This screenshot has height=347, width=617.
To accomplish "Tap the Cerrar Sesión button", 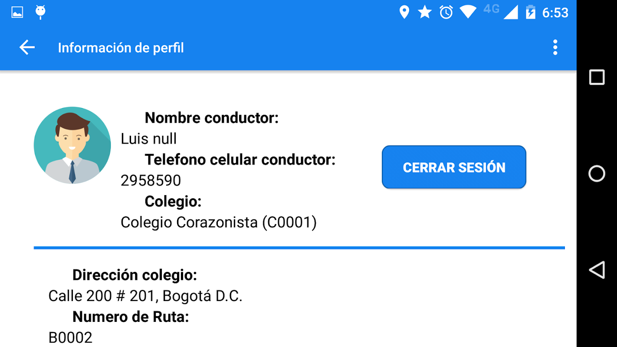I will click(454, 167).
